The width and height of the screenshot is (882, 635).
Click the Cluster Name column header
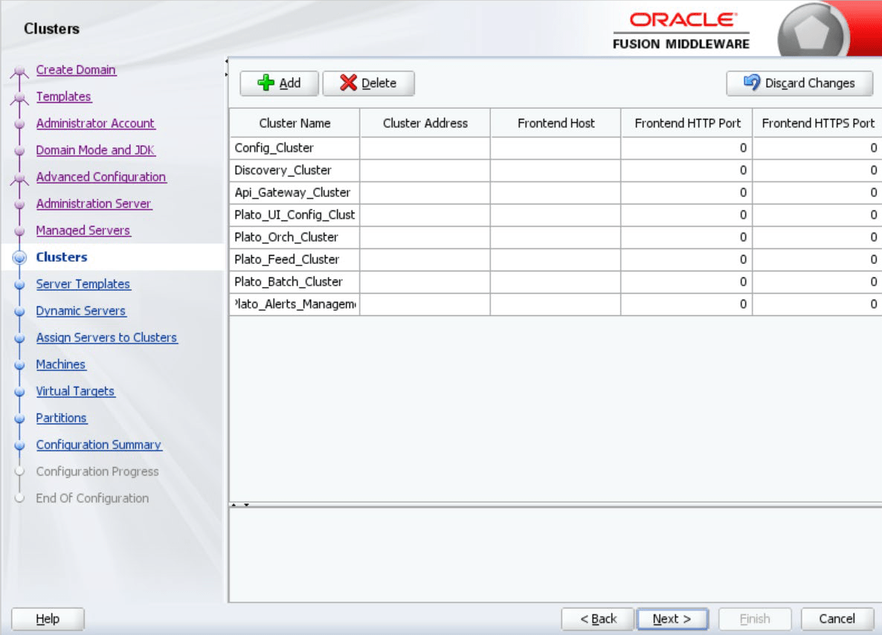294,123
